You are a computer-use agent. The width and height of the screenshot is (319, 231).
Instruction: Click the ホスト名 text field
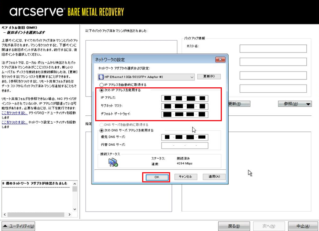(x=273, y=49)
